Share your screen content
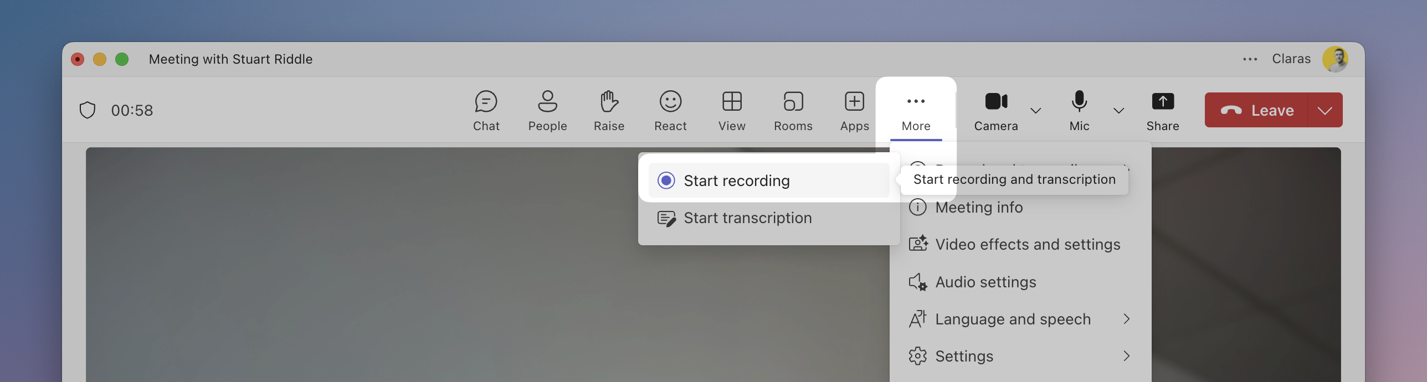The image size is (1427, 382). click(x=1162, y=111)
